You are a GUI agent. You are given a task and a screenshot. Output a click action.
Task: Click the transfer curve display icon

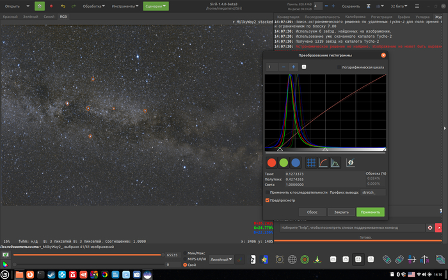(x=323, y=163)
